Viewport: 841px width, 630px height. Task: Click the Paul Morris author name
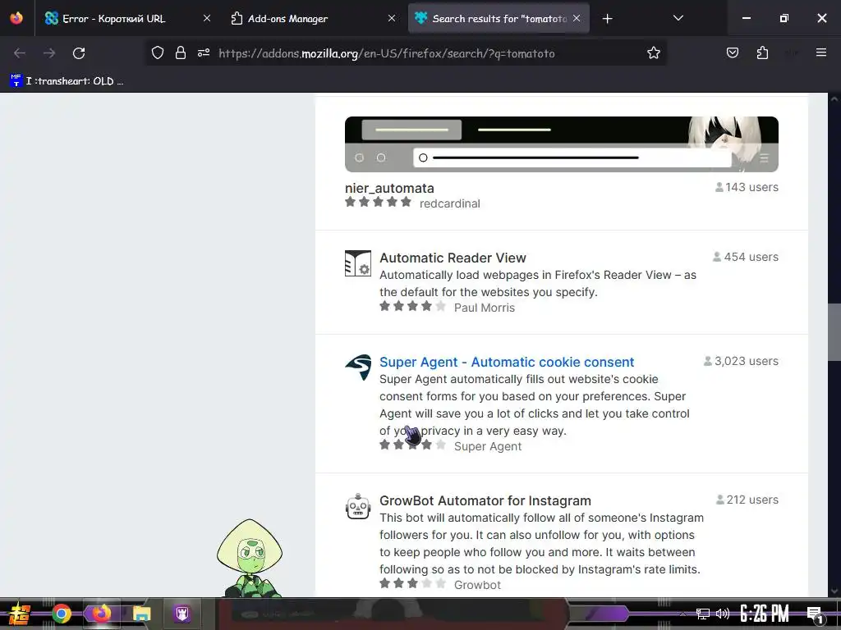(485, 308)
